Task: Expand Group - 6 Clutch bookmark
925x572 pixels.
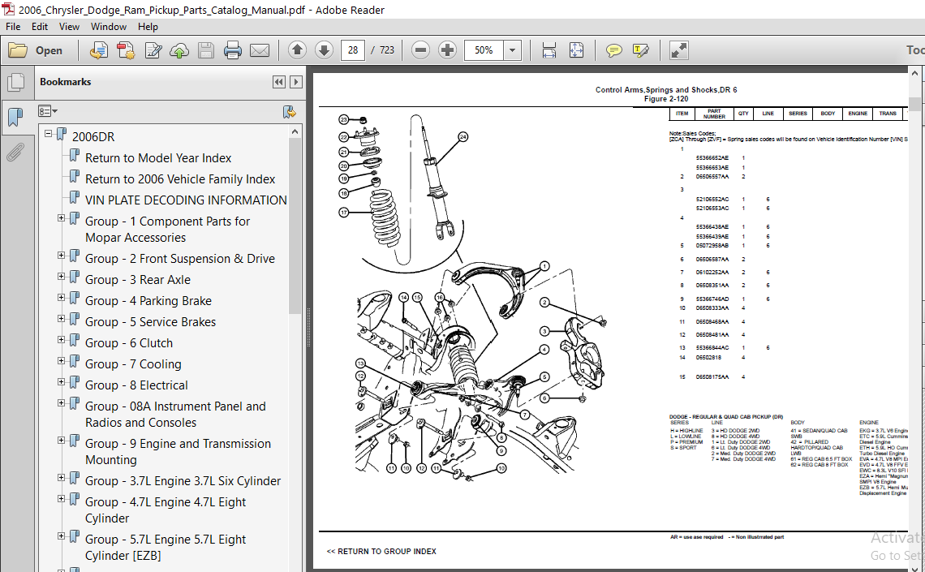Action: click(x=62, y=340)
